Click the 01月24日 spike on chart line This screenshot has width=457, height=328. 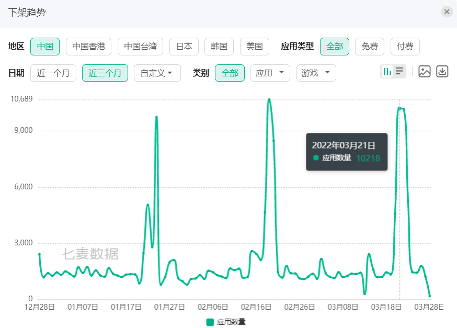pos(156,118)
